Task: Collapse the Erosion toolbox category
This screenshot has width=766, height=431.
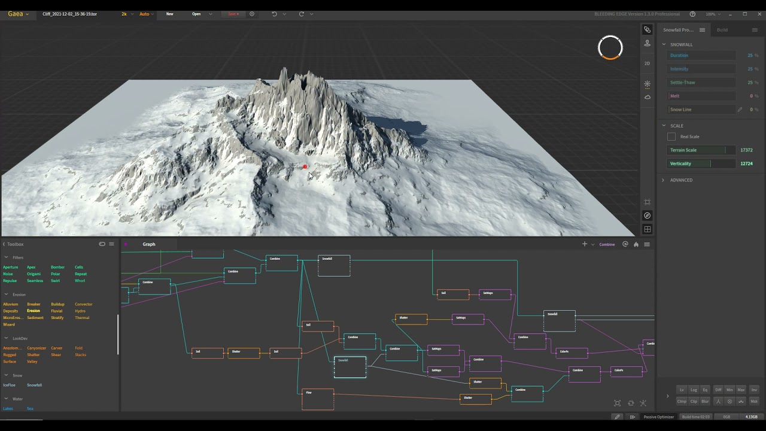Action: point(7,295)
